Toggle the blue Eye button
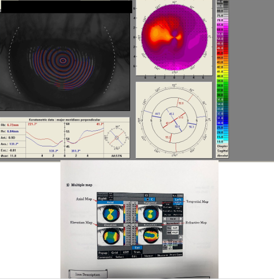 coord(137,248)
